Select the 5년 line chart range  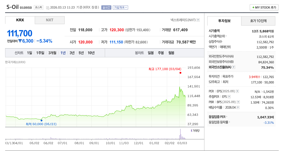pyautogui.click(x=81, y=53)
